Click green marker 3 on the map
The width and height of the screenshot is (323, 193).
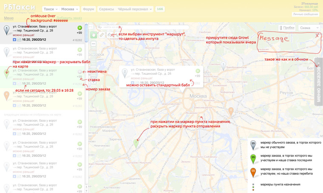click(x=136, y=144)
